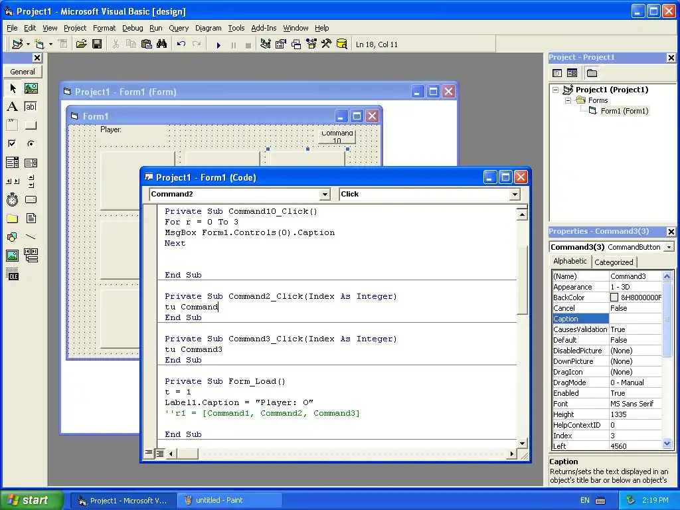Pick the CheckBox control in the toolbox

[x=13, y=143]
